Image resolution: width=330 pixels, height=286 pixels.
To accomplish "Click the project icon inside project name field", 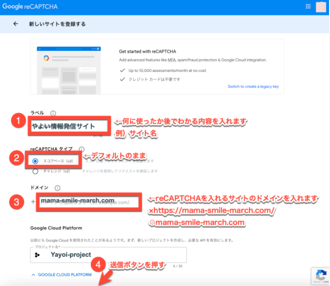I will click(37, 255).
